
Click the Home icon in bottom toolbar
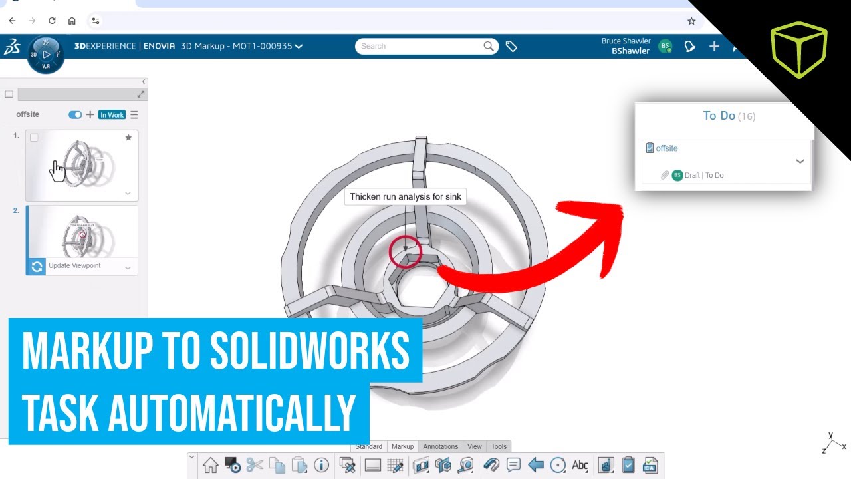point(211,465)
